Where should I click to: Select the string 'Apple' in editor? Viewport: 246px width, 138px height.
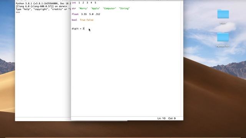click(95, 8)
